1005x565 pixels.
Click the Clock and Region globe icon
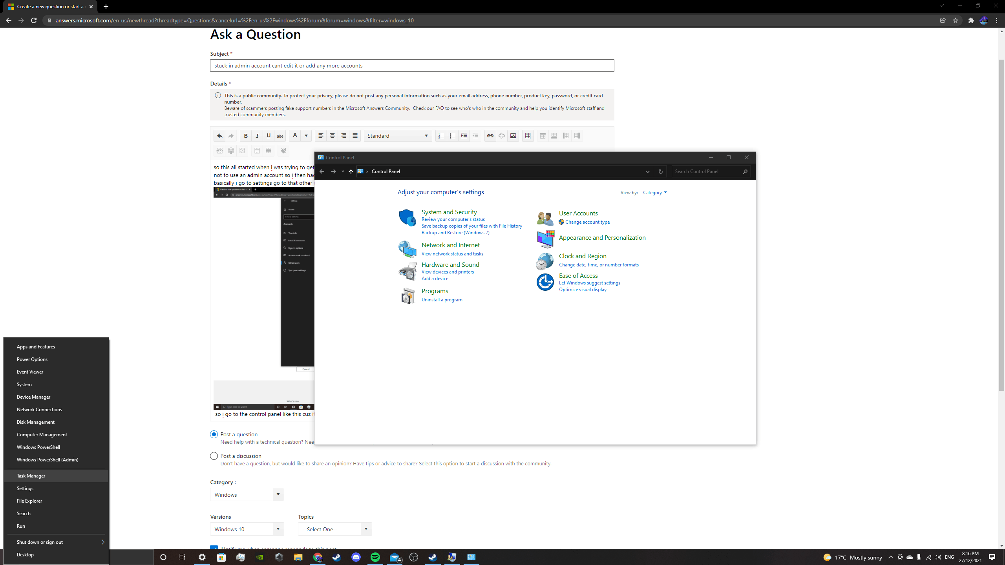pos(545,261)
